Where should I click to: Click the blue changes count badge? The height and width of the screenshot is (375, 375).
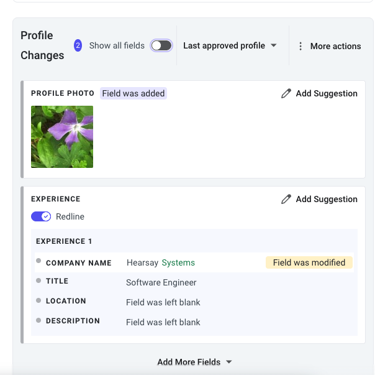click(78, 45)
